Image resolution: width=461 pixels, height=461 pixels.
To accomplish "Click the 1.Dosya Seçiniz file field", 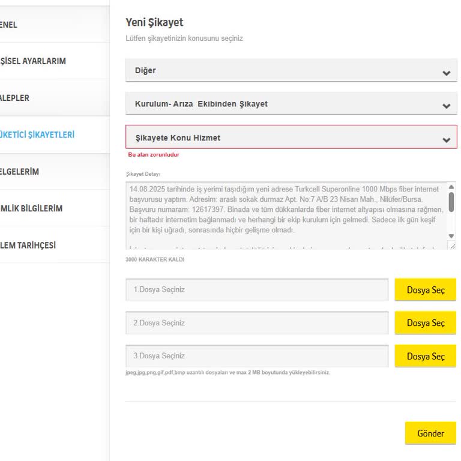I will point(257,290).
